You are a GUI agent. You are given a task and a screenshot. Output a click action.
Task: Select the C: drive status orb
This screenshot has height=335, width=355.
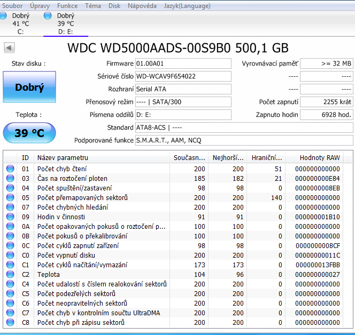click(3, 16)
